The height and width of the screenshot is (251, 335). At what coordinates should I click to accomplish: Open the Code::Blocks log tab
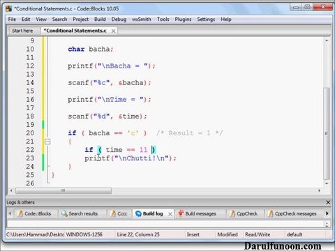[34, 213]
